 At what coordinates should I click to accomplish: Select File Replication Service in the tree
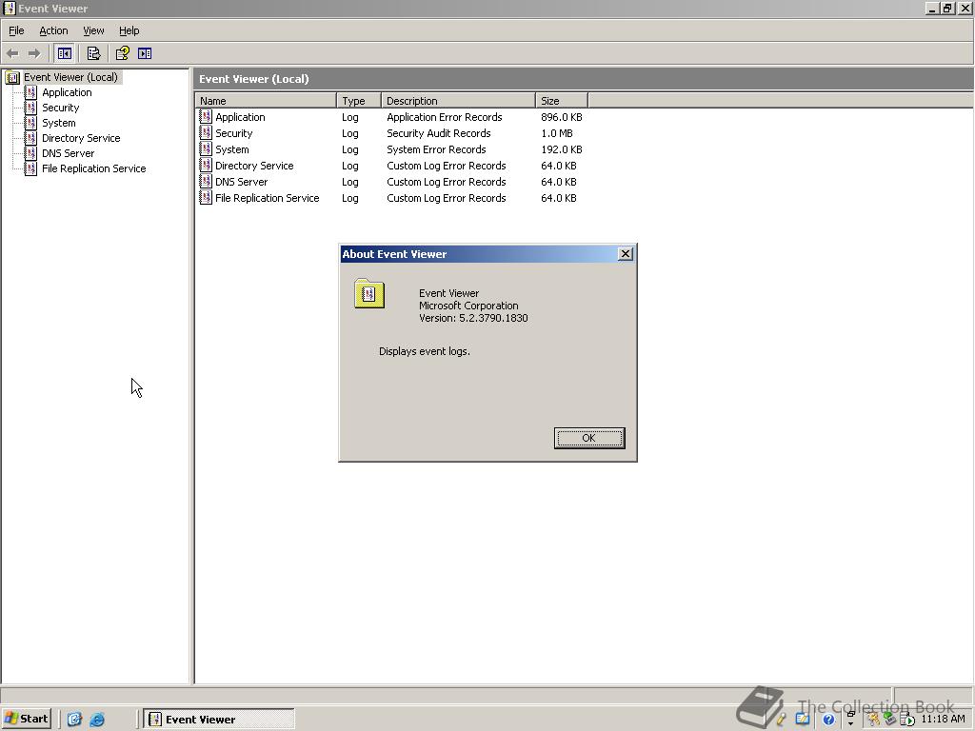[93, 168]
